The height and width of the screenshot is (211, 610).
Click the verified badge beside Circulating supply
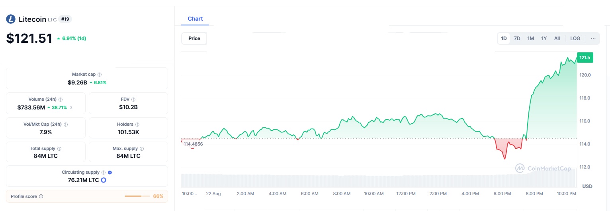[110, 173]
